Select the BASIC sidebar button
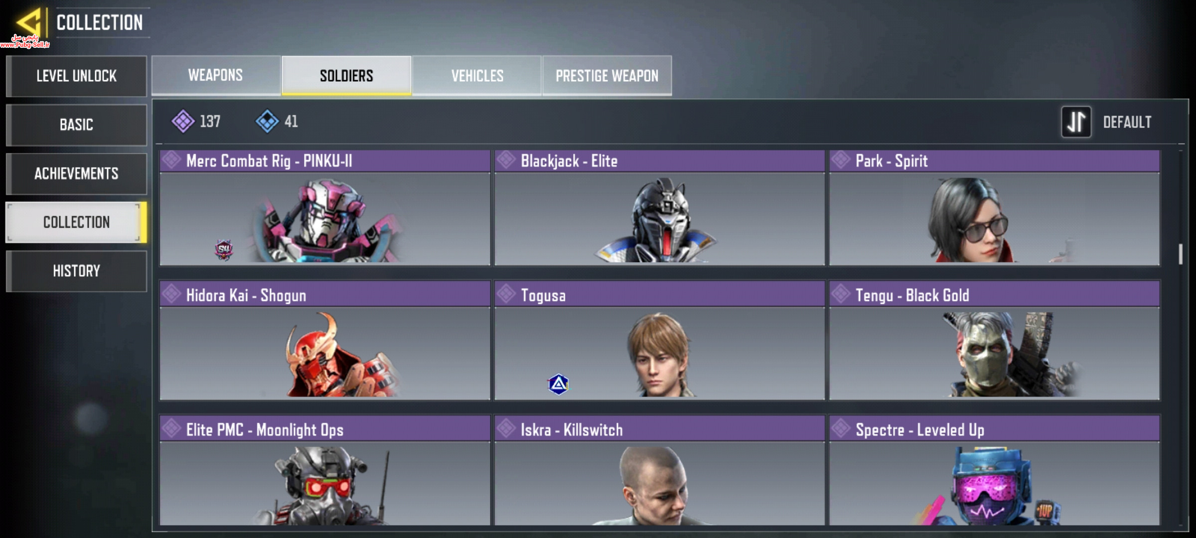Image resolution: width=1196 pixels, height=538 pixels. tap(76, 125)
